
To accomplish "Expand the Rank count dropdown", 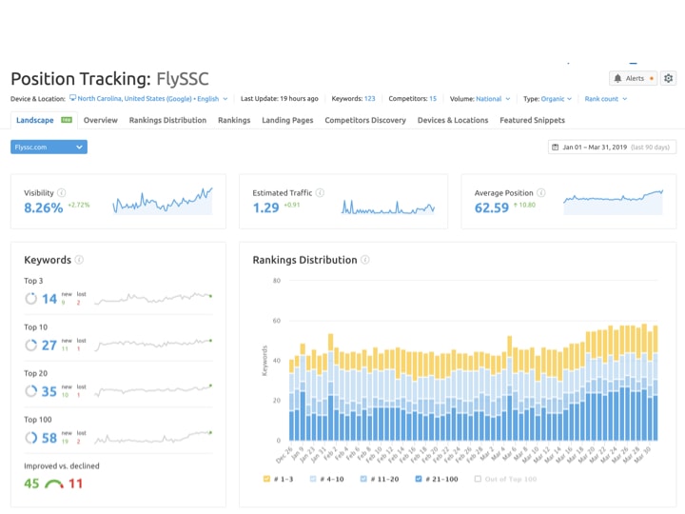I will pos(605,99).
